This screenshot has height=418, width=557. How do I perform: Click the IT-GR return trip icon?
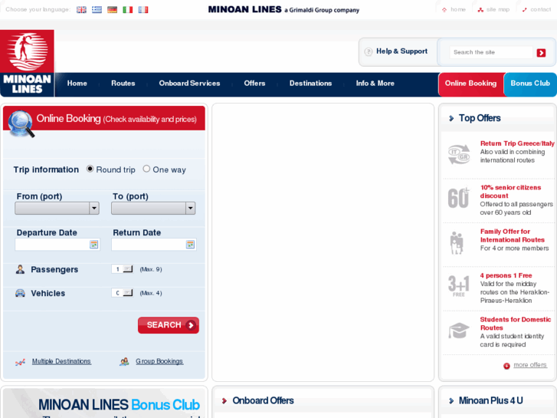point(459,154)
